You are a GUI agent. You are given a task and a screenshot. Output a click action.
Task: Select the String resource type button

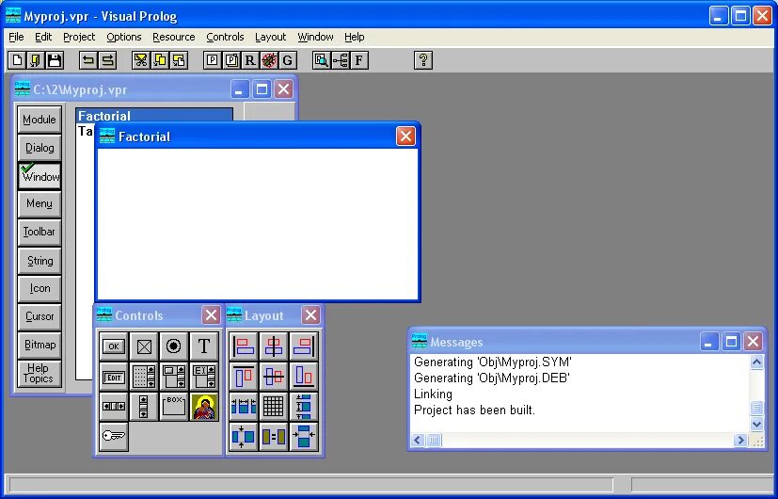pyautogui.click(x=40, y=261)
